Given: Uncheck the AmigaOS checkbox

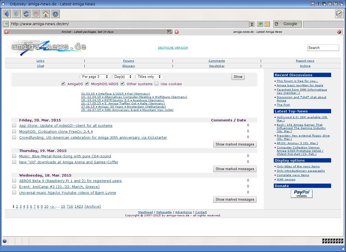Looking at the screenshot, I should [x=63, y=84].
